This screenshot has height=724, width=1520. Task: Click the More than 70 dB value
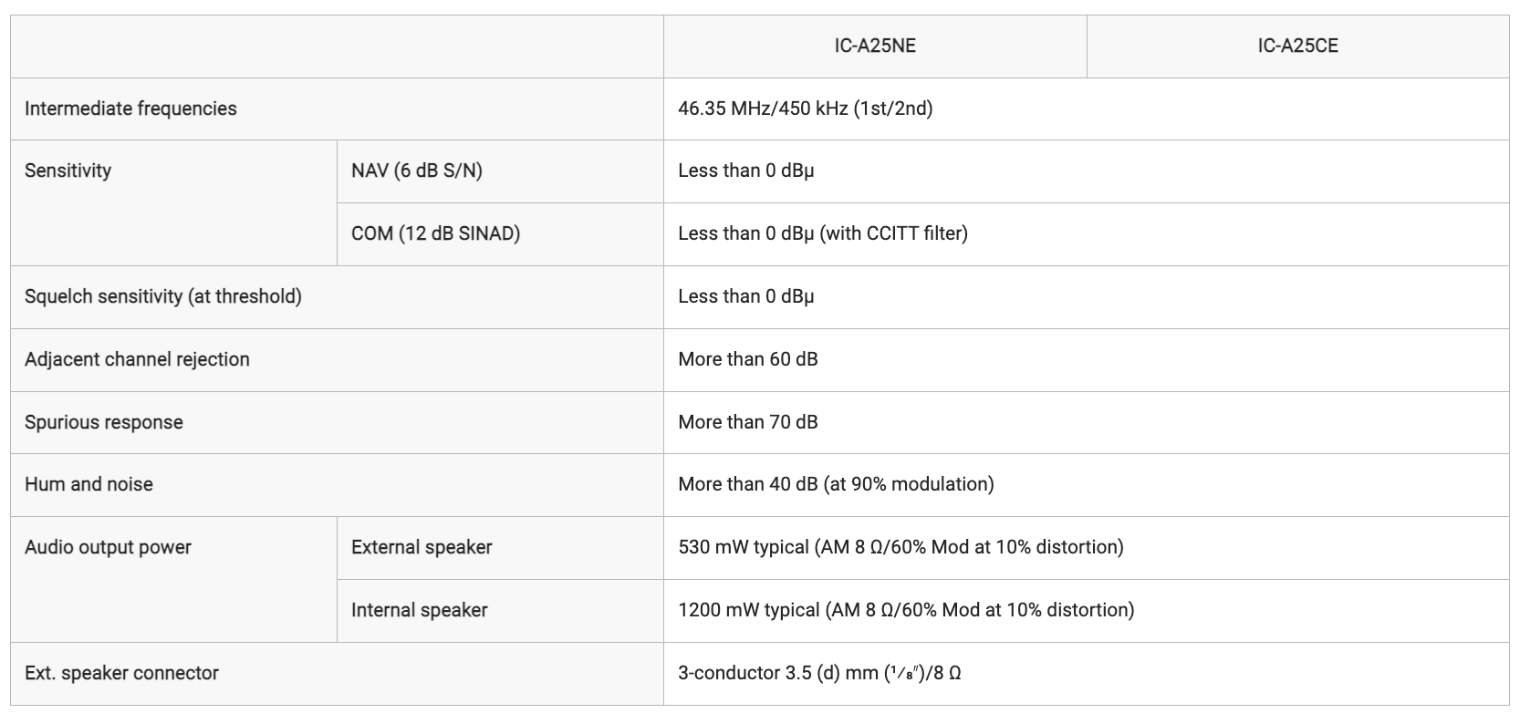point(748,422)
